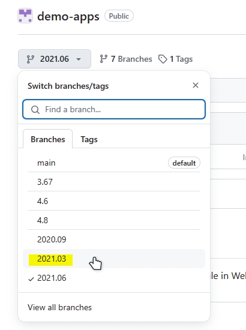Click the checkmark beside 2021.06
The height and width of the screenshot is (330, 246).
coord(31,279)
